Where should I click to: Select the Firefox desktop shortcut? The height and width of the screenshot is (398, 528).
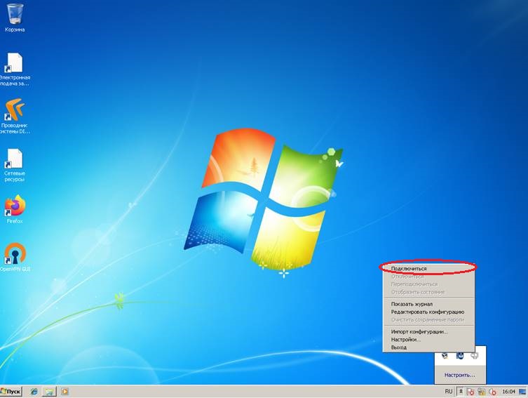click(15, 209)
